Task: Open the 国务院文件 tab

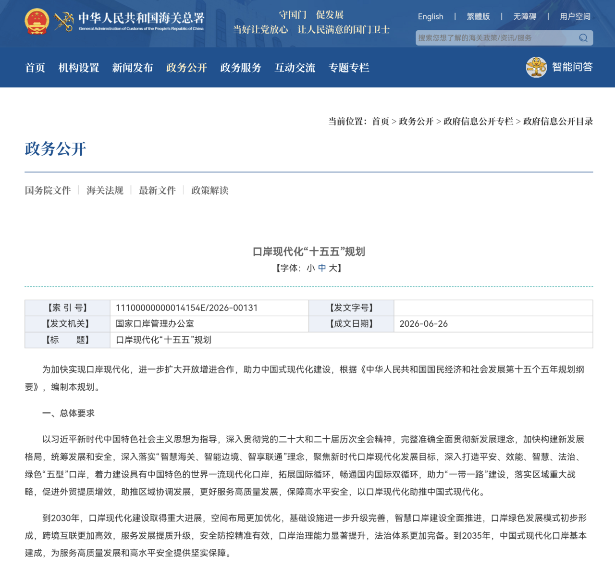Action: tap(48, 191)
